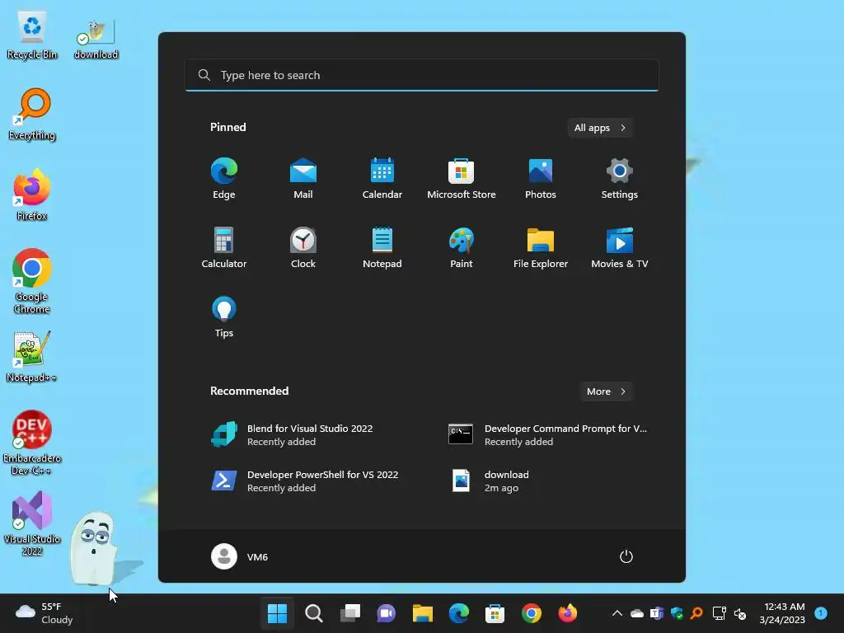Open Edge from pinned apps

point(224,178)
